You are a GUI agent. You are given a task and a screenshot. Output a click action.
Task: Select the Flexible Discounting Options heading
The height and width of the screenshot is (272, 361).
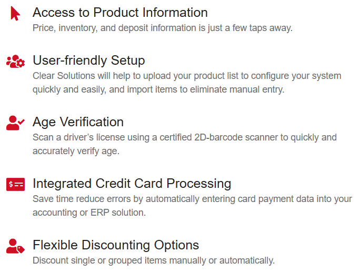click(116, 245)
